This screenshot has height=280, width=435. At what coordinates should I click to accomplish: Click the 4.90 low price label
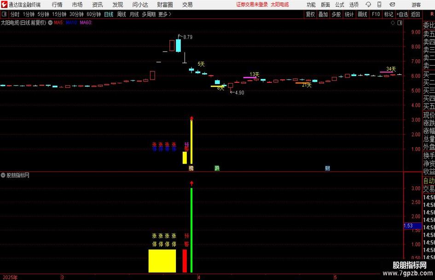[x=239, y=92]
